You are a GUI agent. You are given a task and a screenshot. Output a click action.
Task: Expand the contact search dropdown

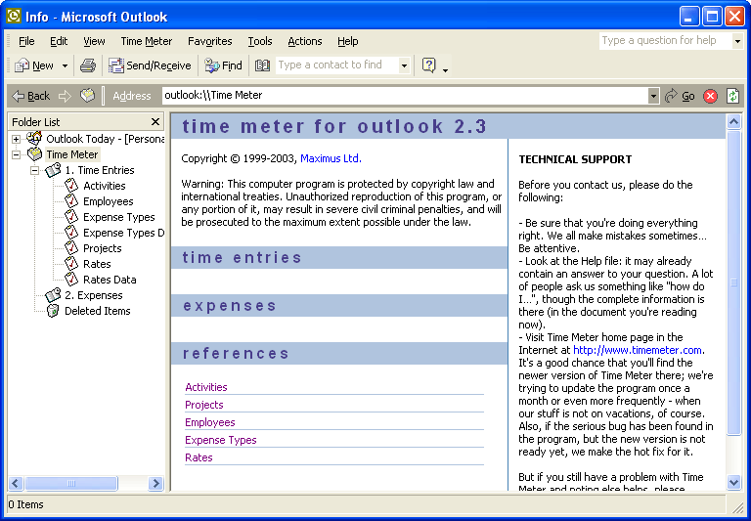[404, 65]
